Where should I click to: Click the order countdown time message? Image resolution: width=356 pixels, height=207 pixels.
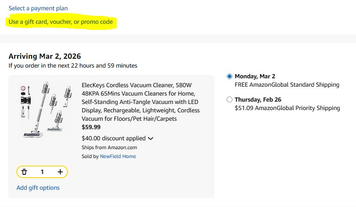coord(73,66)
